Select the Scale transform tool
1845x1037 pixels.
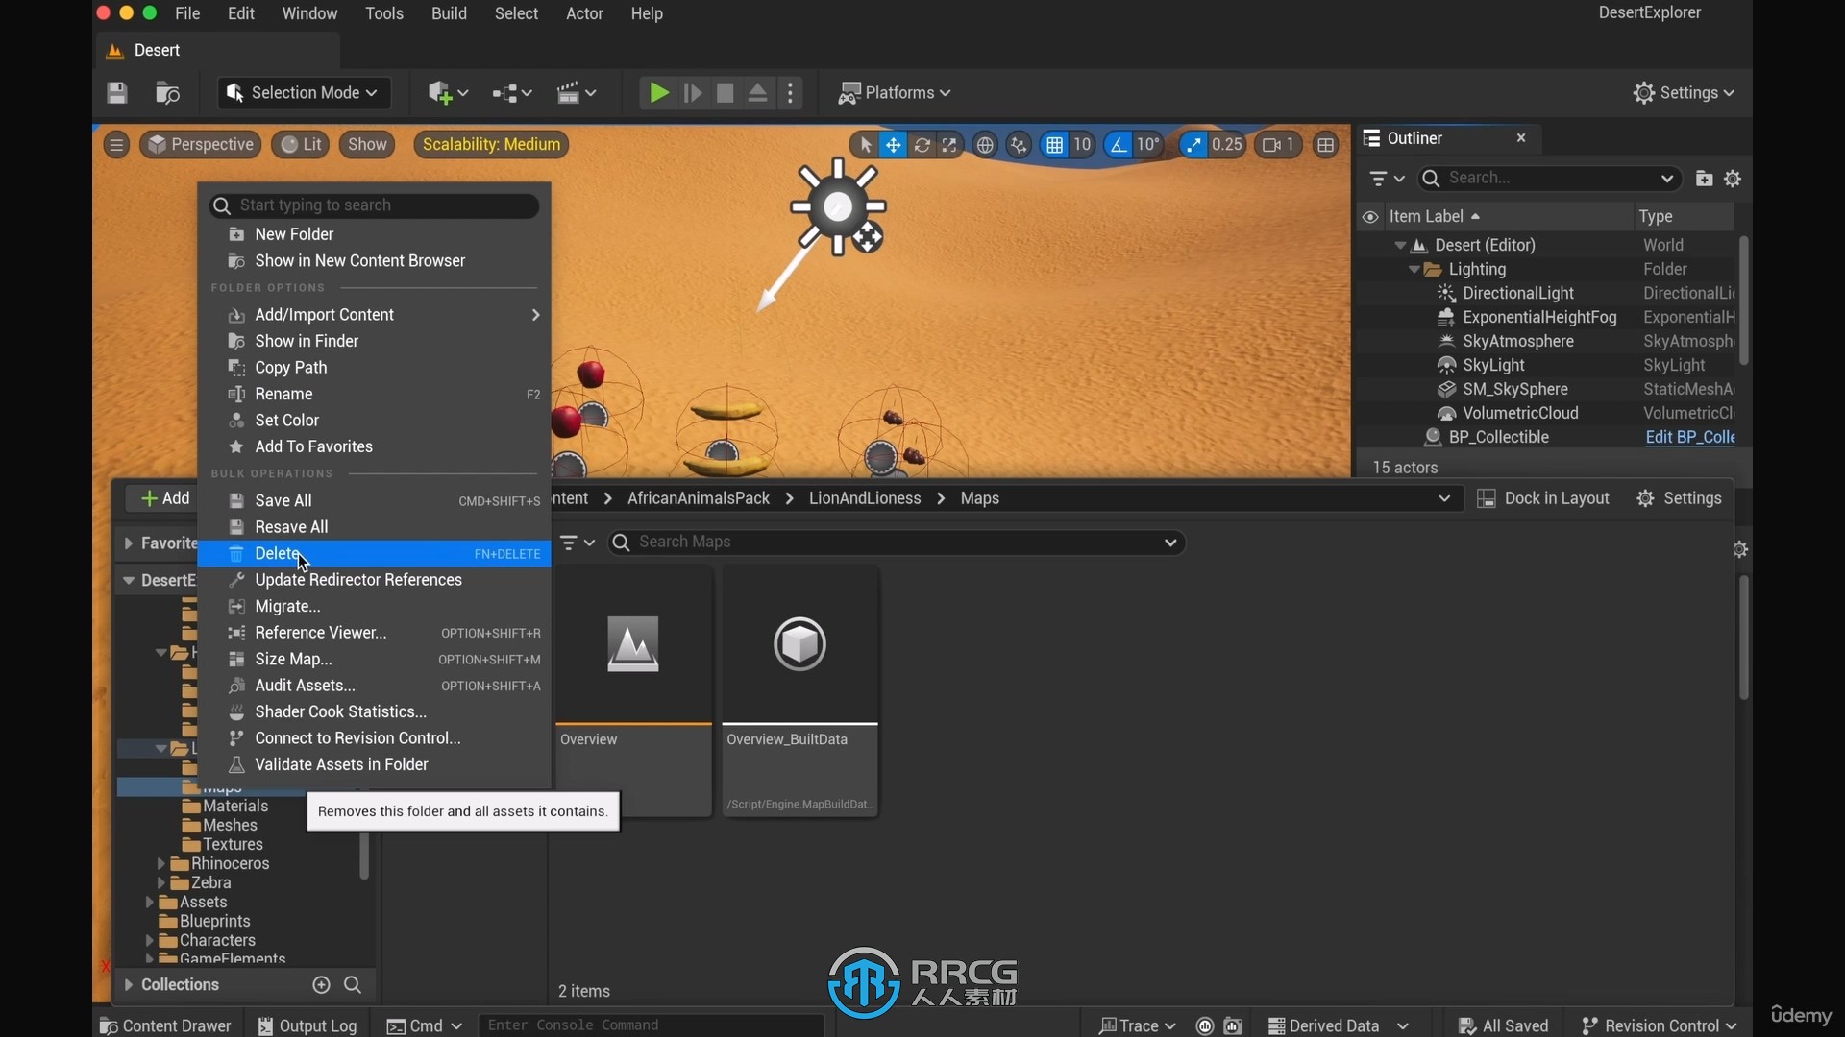pyautogui.click(x=949, y=145)
